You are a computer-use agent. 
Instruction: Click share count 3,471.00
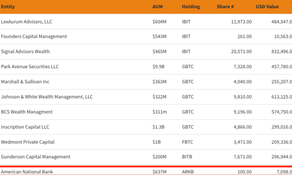243,142
